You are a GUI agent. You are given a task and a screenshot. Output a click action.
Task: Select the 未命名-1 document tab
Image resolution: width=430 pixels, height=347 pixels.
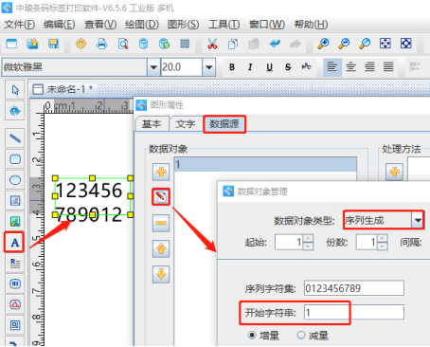pos(63,89)
